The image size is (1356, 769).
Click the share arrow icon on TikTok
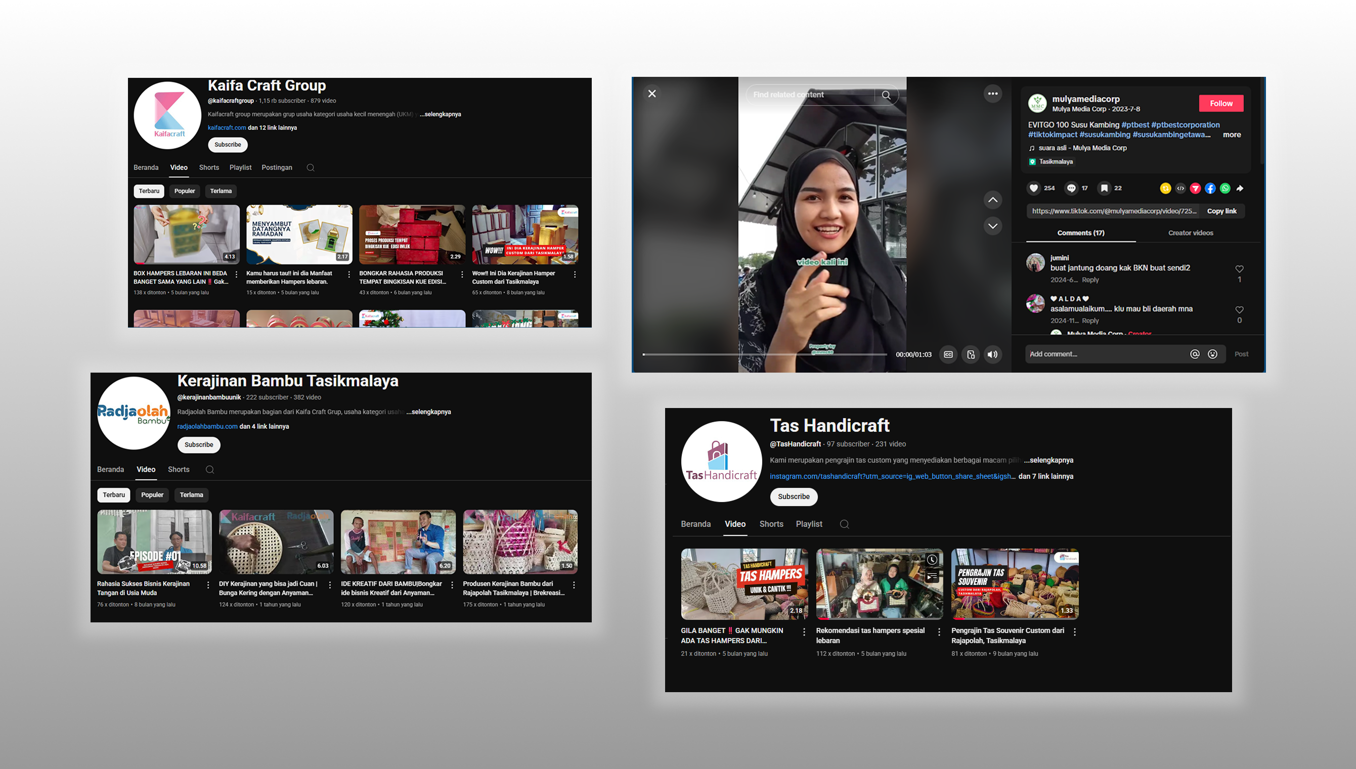tap(1240, 189)
